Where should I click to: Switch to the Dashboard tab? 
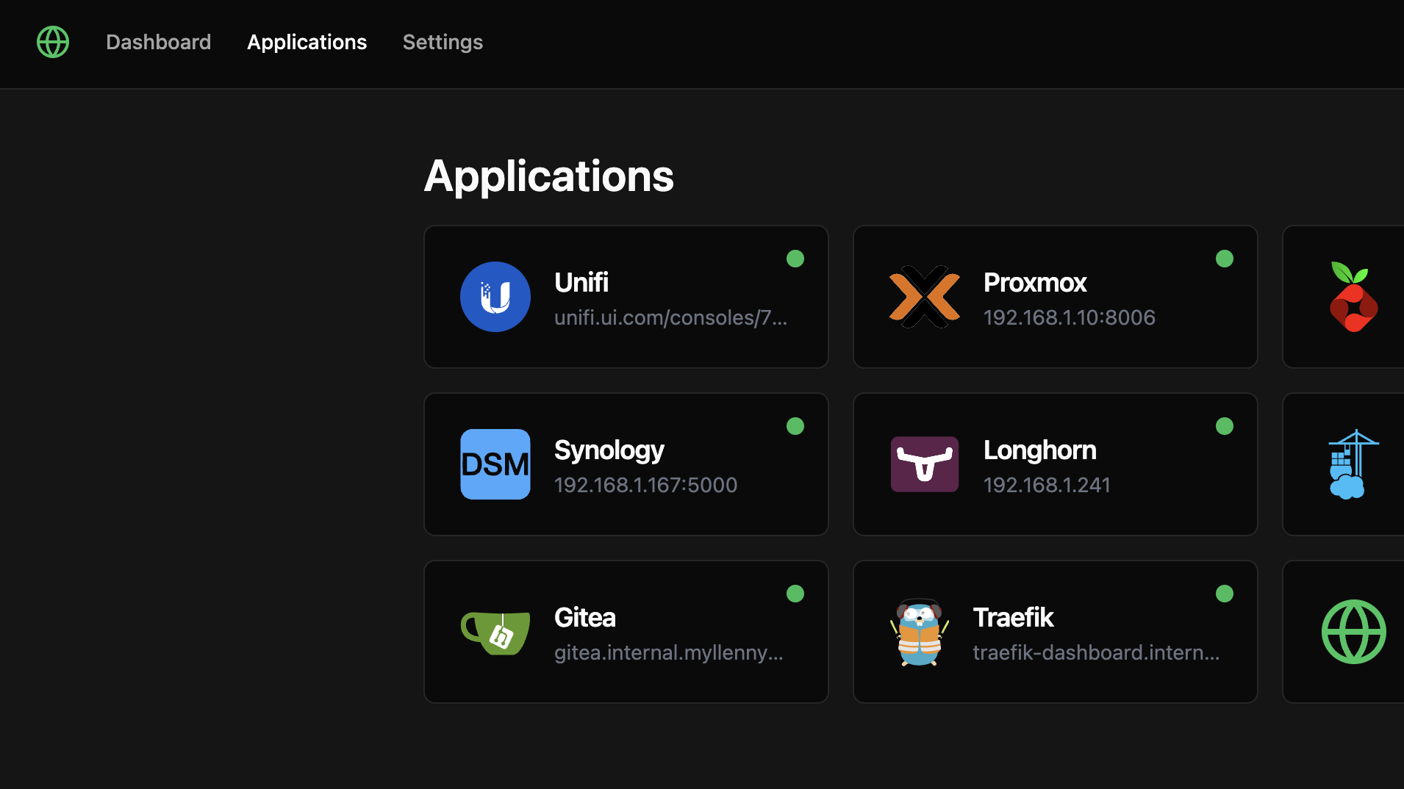pos(158,42)
